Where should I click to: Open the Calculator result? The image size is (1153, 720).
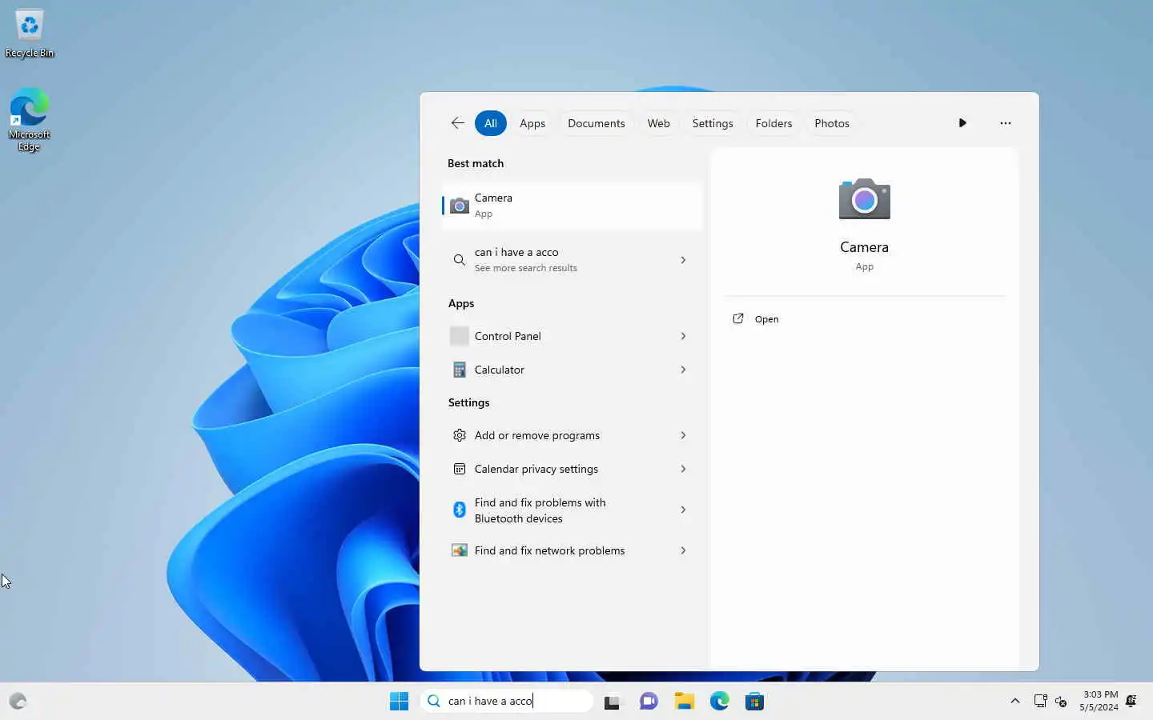[x=572, y=370]
